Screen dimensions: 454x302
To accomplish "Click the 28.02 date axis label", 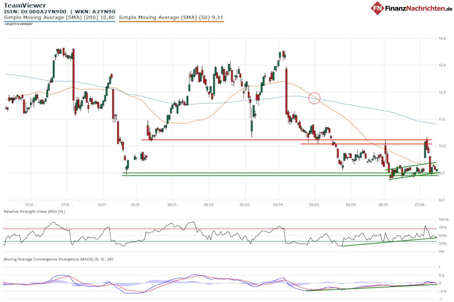I will coord(209,205).
